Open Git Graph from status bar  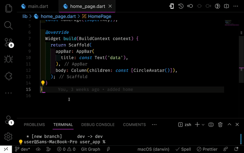[91, 149]
